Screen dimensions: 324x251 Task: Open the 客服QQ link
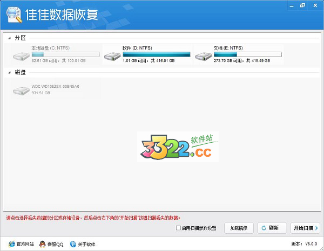pos(56,244)
